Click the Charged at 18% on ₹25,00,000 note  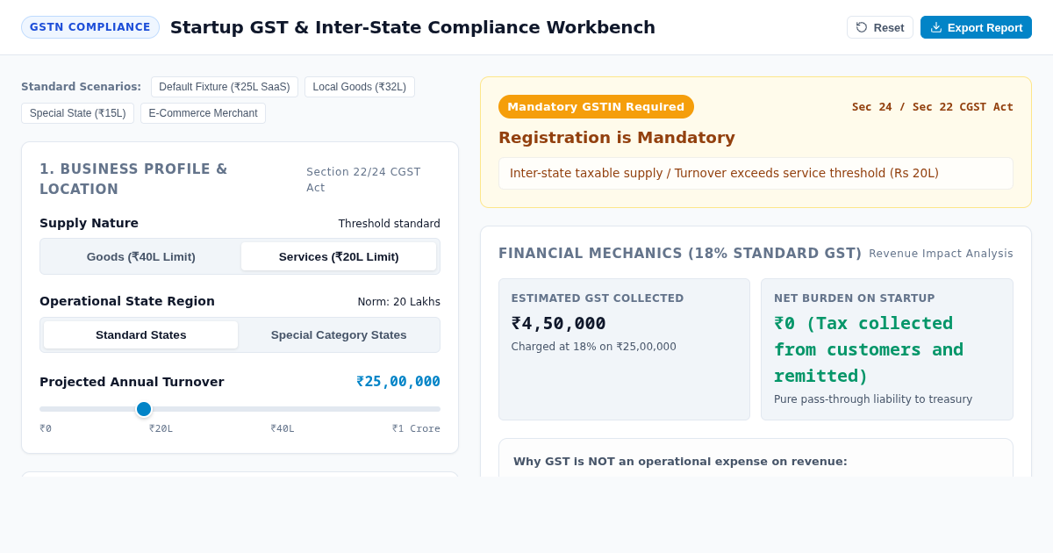(594, 347)
